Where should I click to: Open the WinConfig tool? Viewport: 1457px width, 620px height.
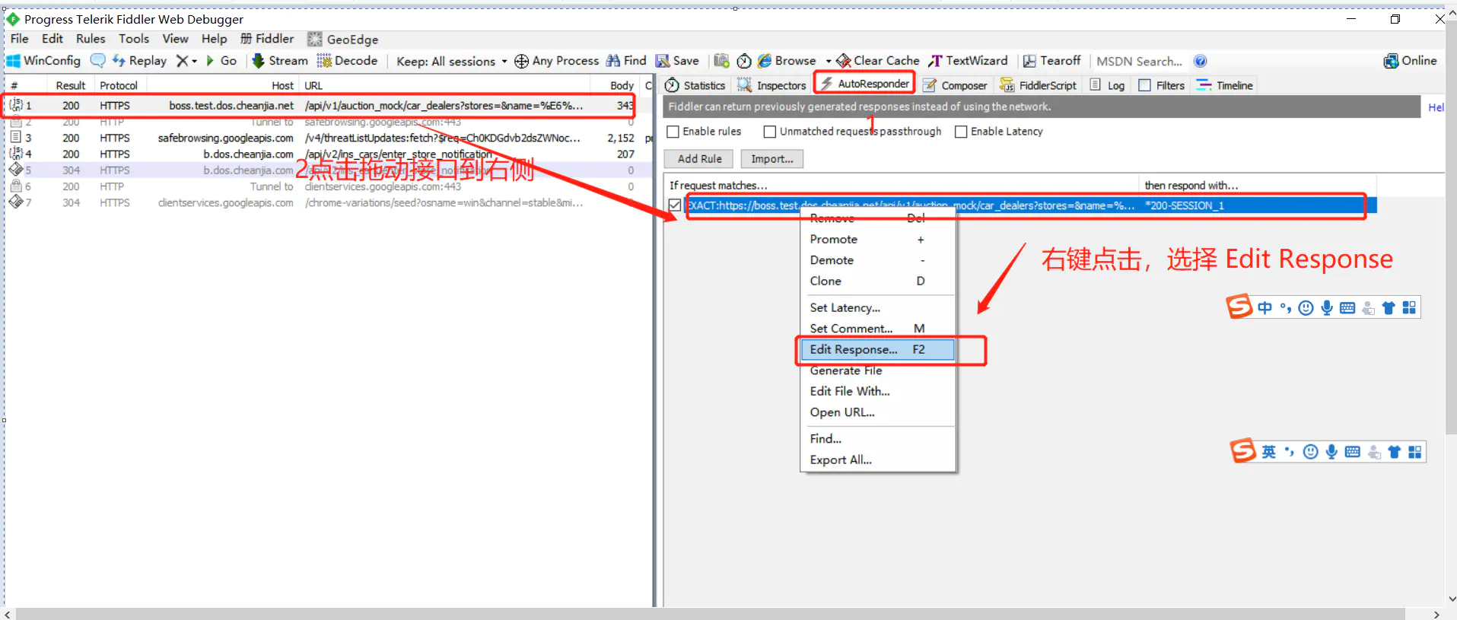coord(43,61)
